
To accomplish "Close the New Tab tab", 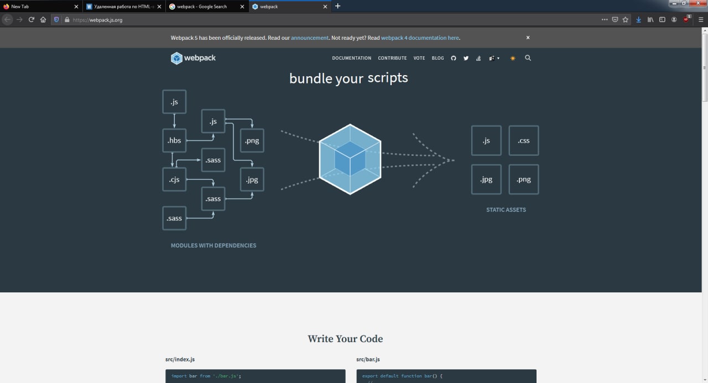I will [76, 7].
